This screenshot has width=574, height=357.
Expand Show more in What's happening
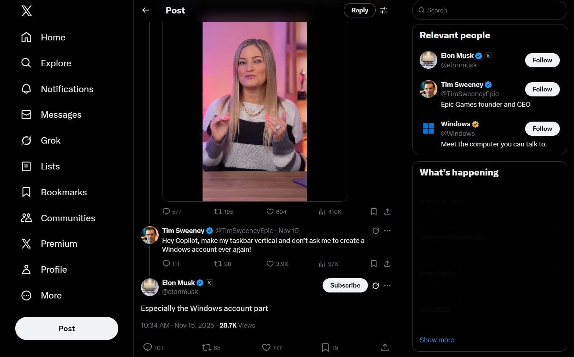coord(437,340)
